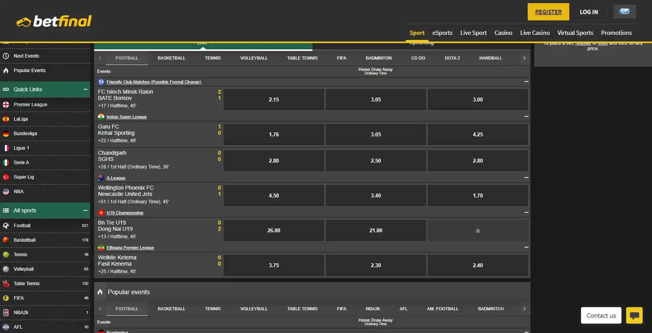Screen dimensions: 652x333
Task: Click the Basketball ball icon in sidebar
Action: click(6, 240)
